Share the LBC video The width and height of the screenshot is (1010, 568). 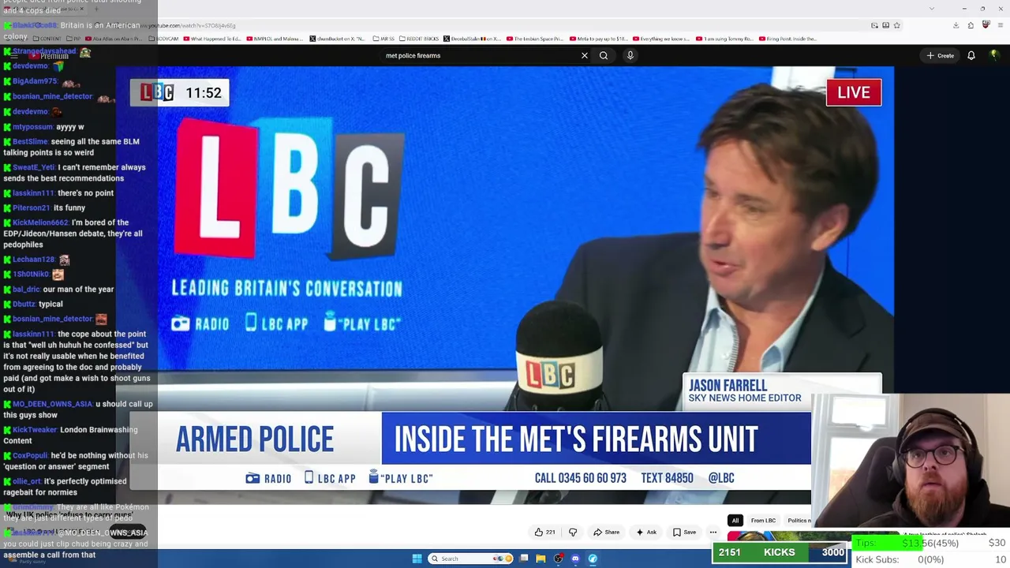[x=606, y=532]
